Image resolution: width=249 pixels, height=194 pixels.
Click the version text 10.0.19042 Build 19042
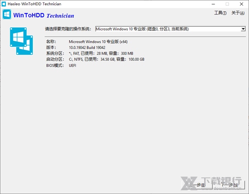pos(87,48)
